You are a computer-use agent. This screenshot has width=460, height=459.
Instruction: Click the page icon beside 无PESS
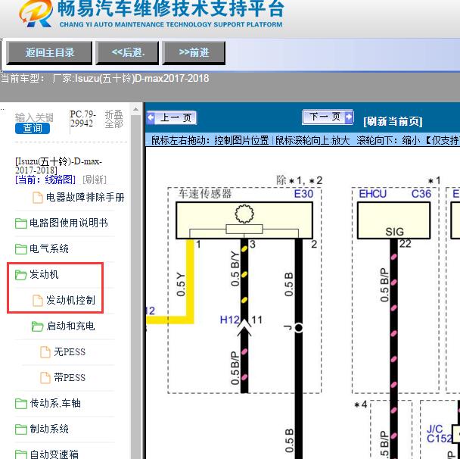[45, 351]
